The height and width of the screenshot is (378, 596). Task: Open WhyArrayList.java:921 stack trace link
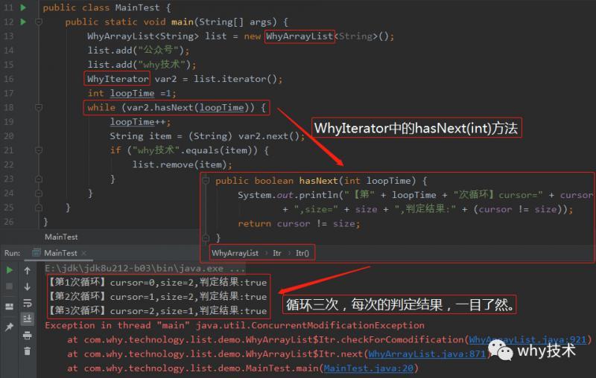click(527, 339)
